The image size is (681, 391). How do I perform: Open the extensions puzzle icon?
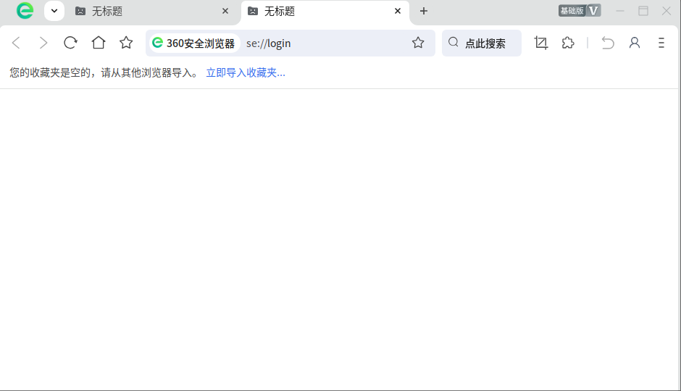568,43
